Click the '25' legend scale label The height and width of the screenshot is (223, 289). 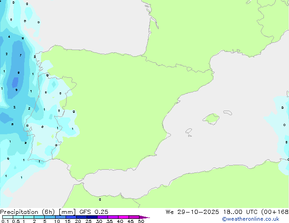tap(88, 221)
